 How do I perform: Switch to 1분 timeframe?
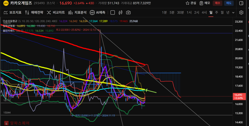click(x=164, y=12)
